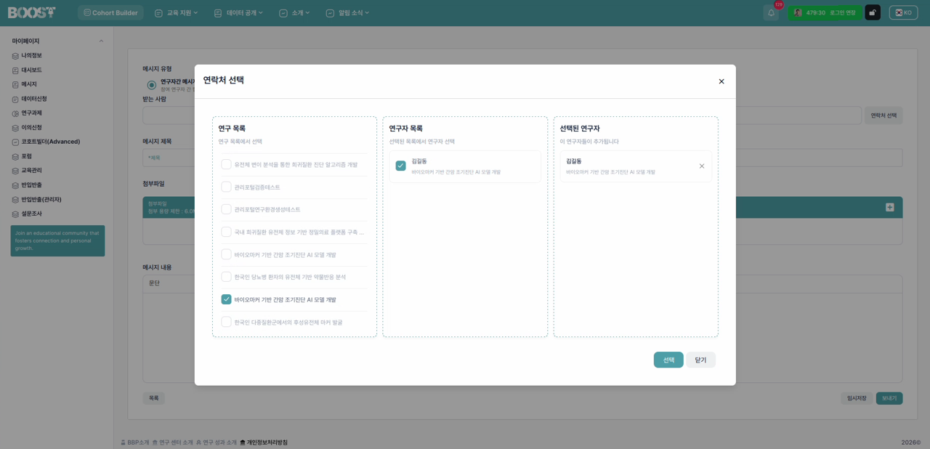Check '국내 희귀질환 유전체 정보 기반 정밀의료 플랫폼 구축' checkbox

226,232
